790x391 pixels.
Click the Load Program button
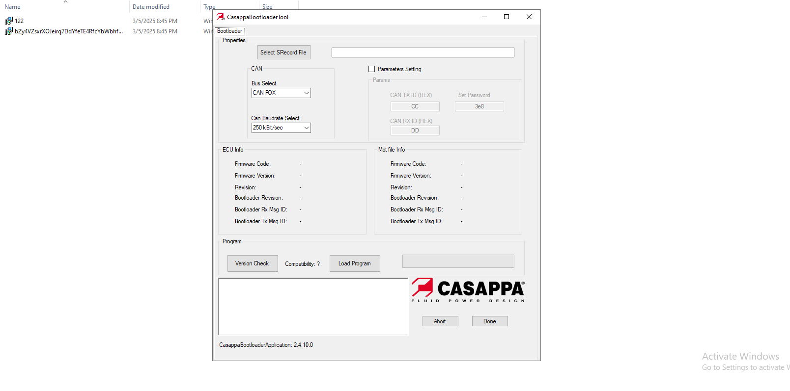coord(355,263)
